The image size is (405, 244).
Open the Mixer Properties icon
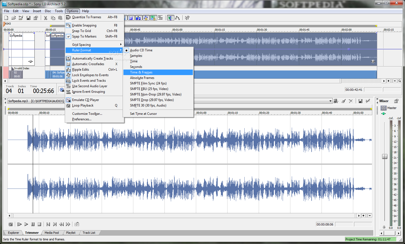click(396, 101)
